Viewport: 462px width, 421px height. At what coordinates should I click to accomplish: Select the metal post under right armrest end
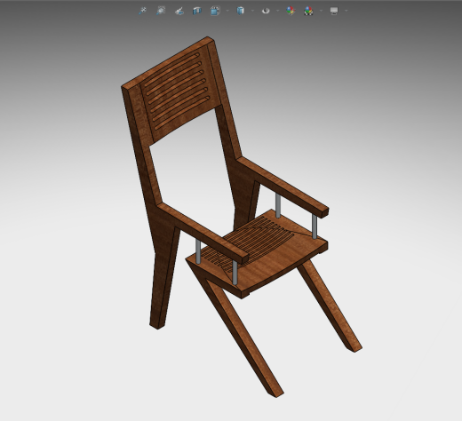pos(315,226)
